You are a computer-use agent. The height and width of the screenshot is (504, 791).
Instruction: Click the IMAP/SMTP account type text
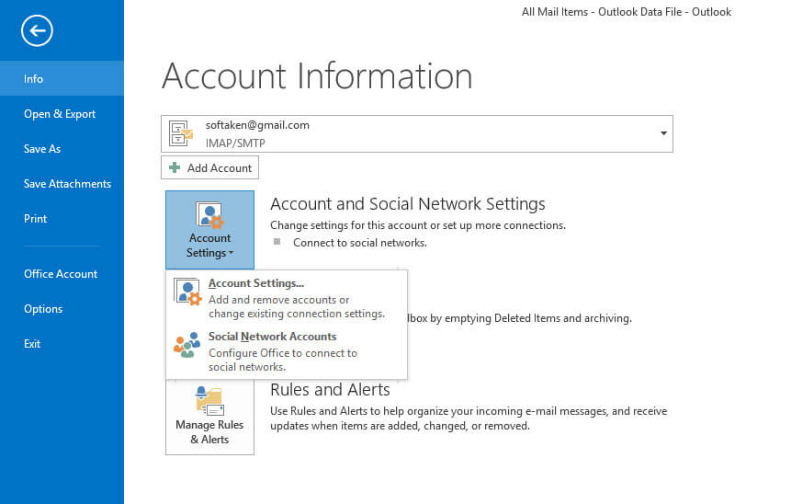(235, 143)
